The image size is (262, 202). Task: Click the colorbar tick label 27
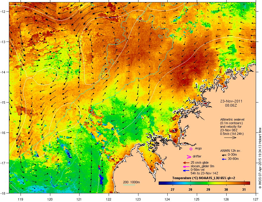[172, 190]
